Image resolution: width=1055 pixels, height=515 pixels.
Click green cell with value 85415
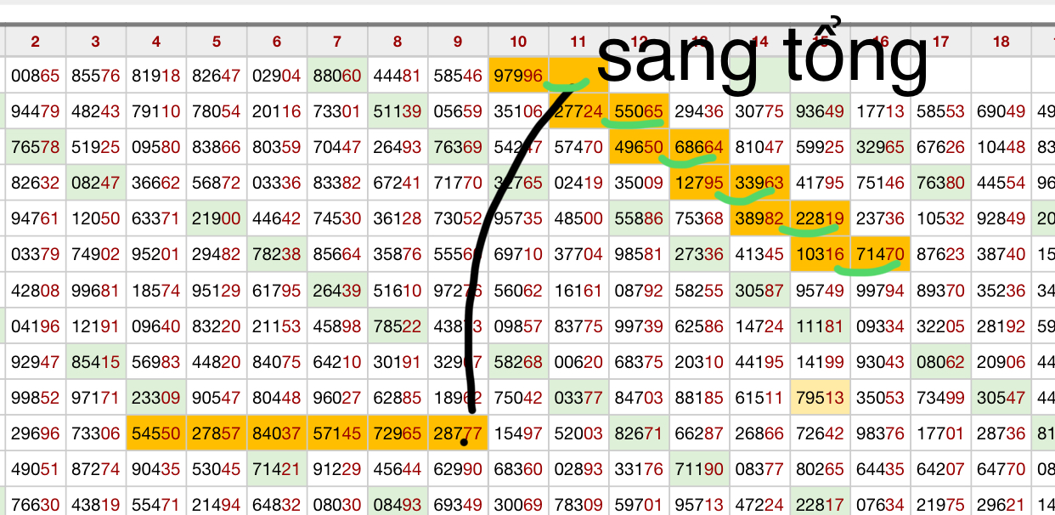96,362
